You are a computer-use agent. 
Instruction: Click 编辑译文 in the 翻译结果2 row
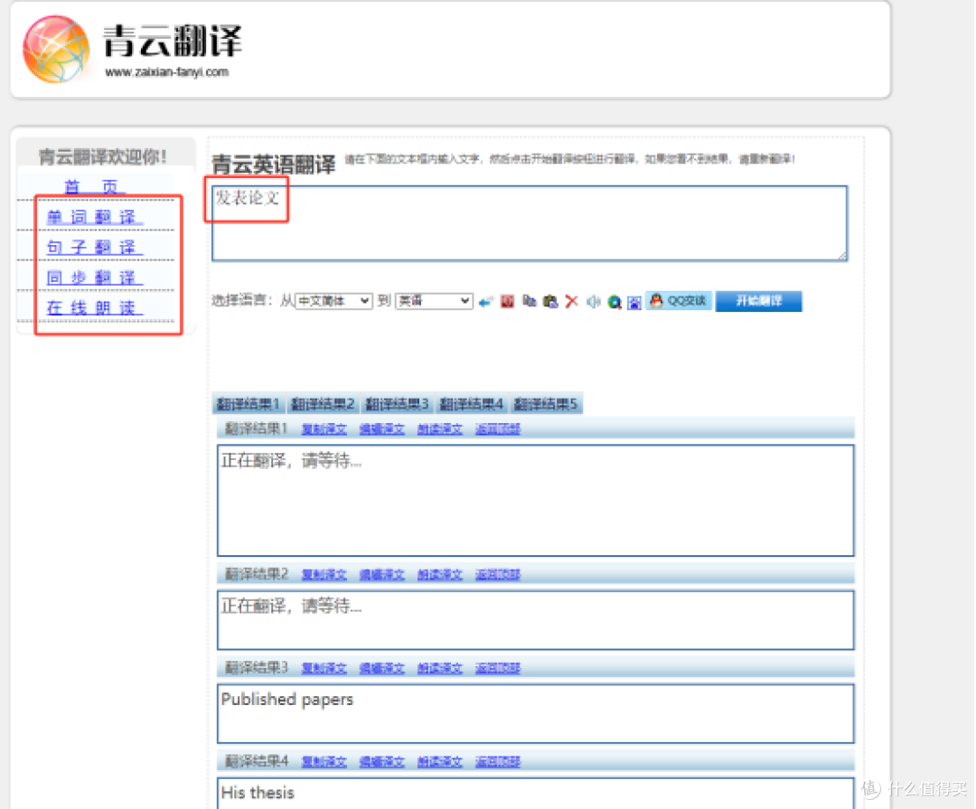click(x=382, y=575)
